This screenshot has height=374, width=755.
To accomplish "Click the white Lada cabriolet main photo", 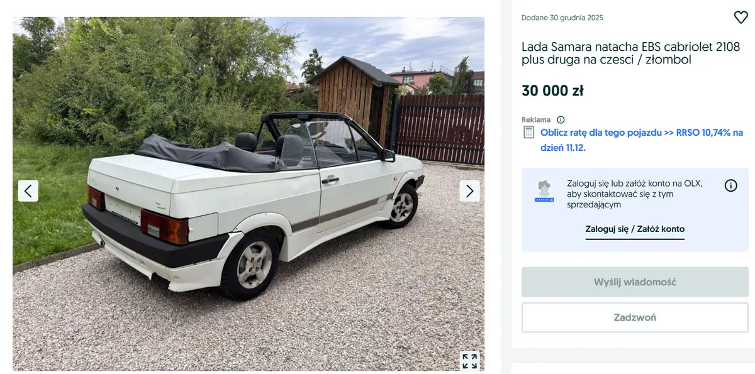I will [x=249, y=194].
